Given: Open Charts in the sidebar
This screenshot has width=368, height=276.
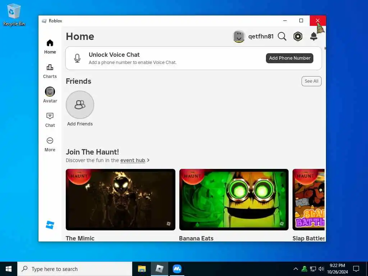Looking at the screenshot, I should coord(50,72).
